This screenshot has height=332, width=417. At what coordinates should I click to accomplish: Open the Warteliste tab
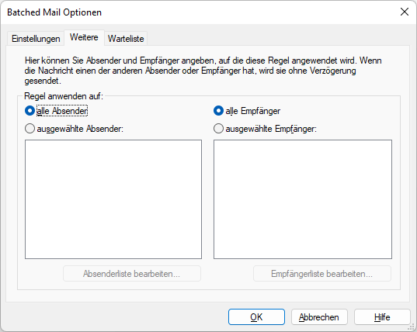pyautogui.click(x=126, y=39)
